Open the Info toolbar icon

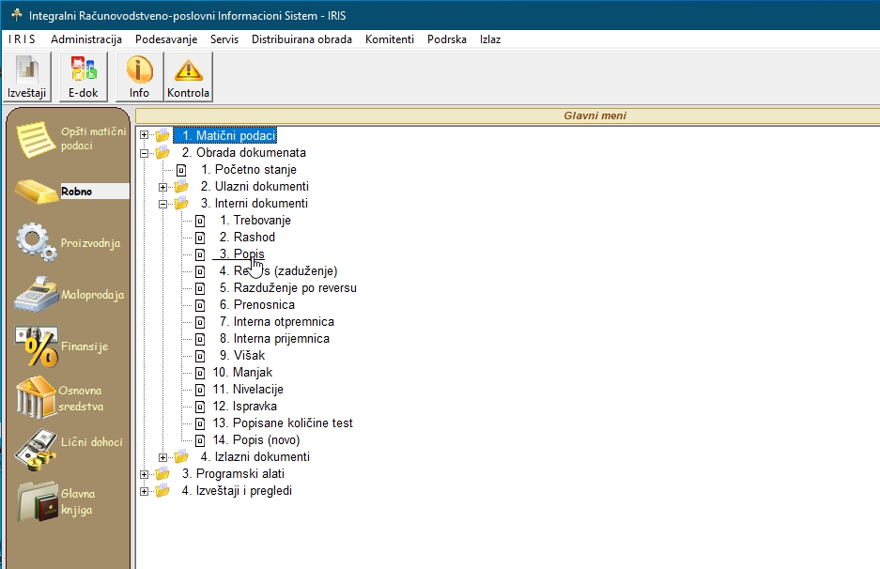[x=139, y=76]
